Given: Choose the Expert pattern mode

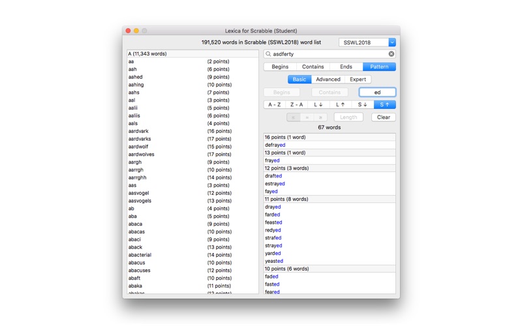Looking at the screenshot, I should [x=358, y=79].
